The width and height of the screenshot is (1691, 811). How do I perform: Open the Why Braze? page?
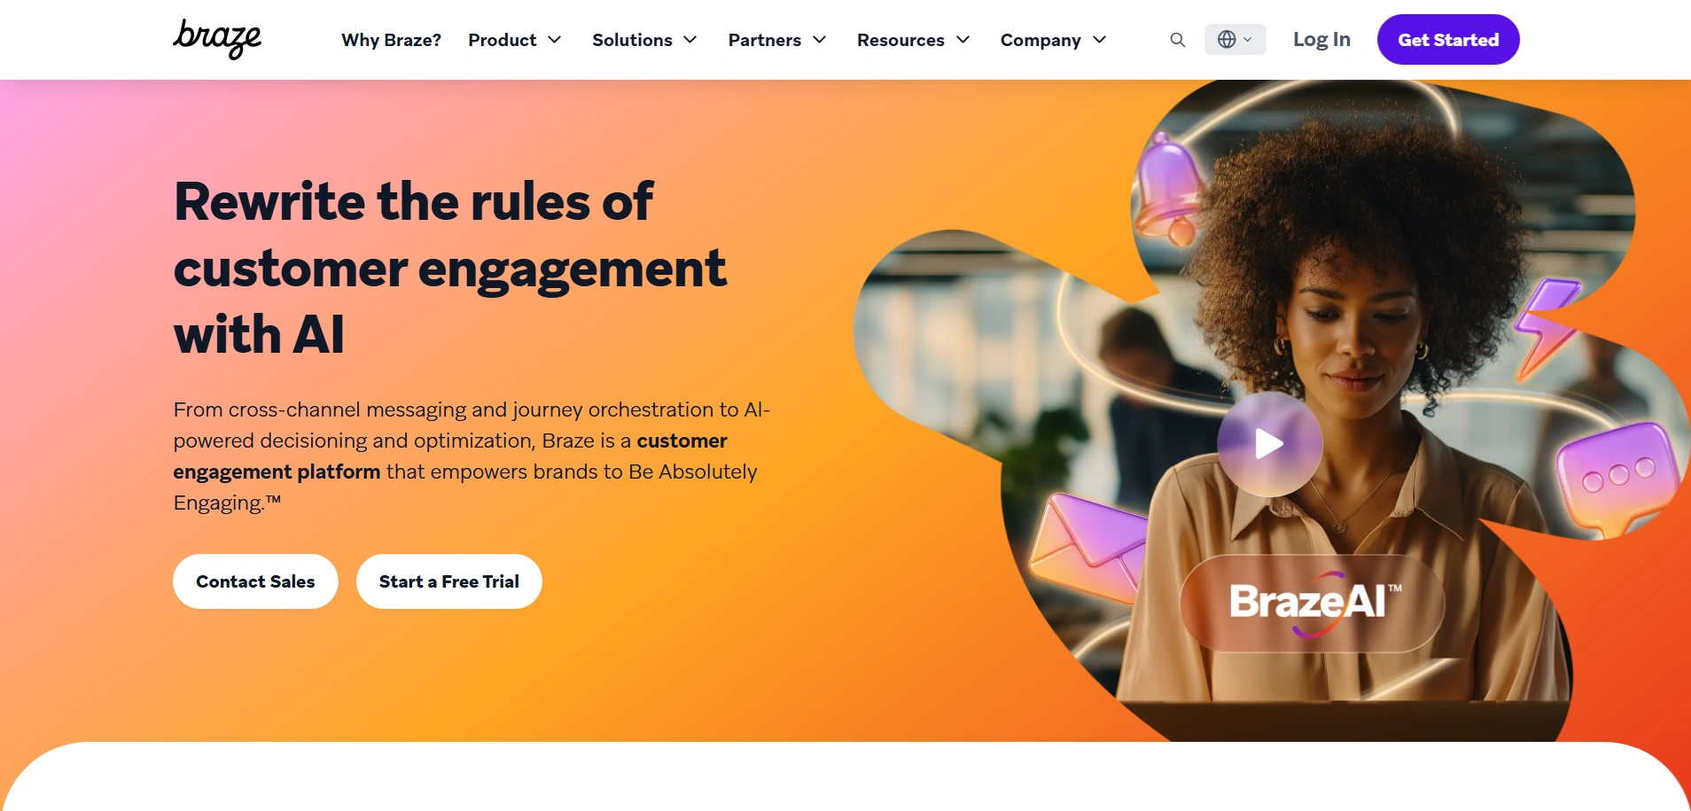pyautogui.click(x=391, y=40)
